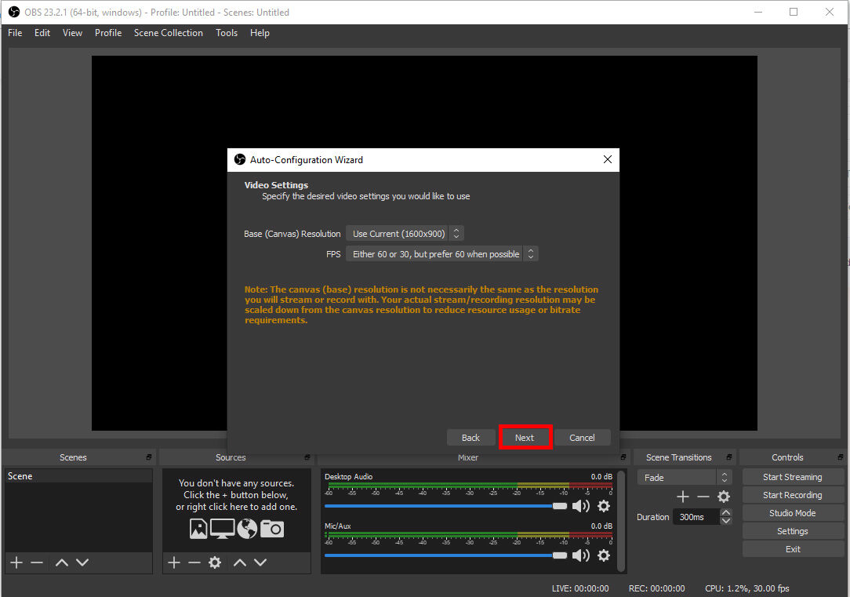This screenshot has width=850, height=597.
Task: Add a new scene with plus icon
Action: pyautogui.click(x=16, y=562)
